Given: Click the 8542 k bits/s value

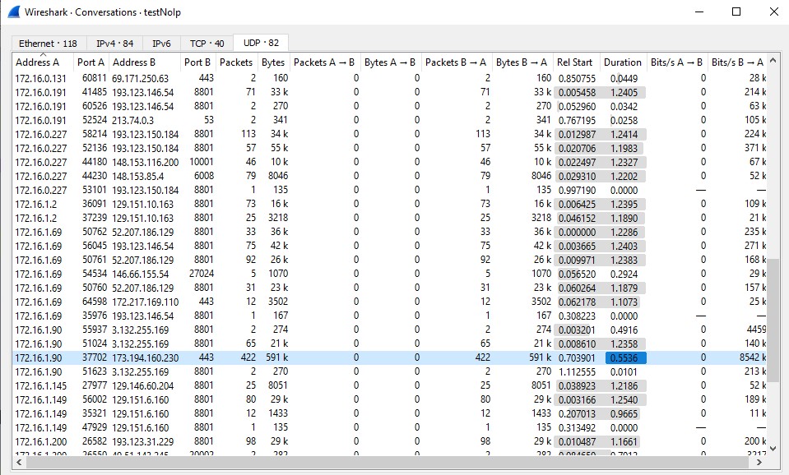Looking at the screenshot, I should click(753, 357).
